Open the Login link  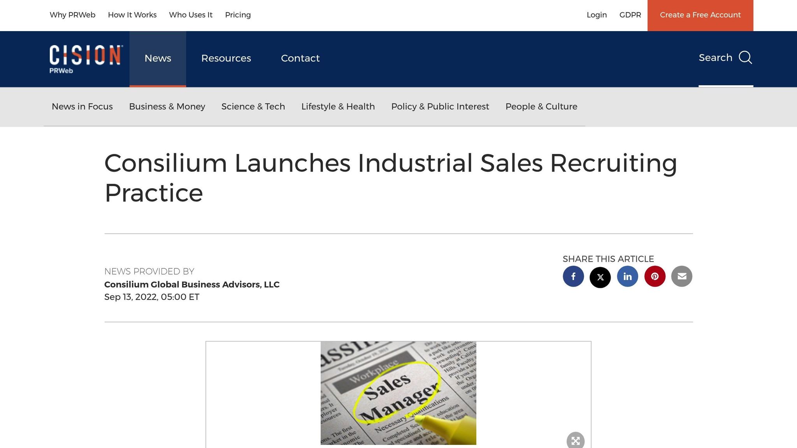597,15
